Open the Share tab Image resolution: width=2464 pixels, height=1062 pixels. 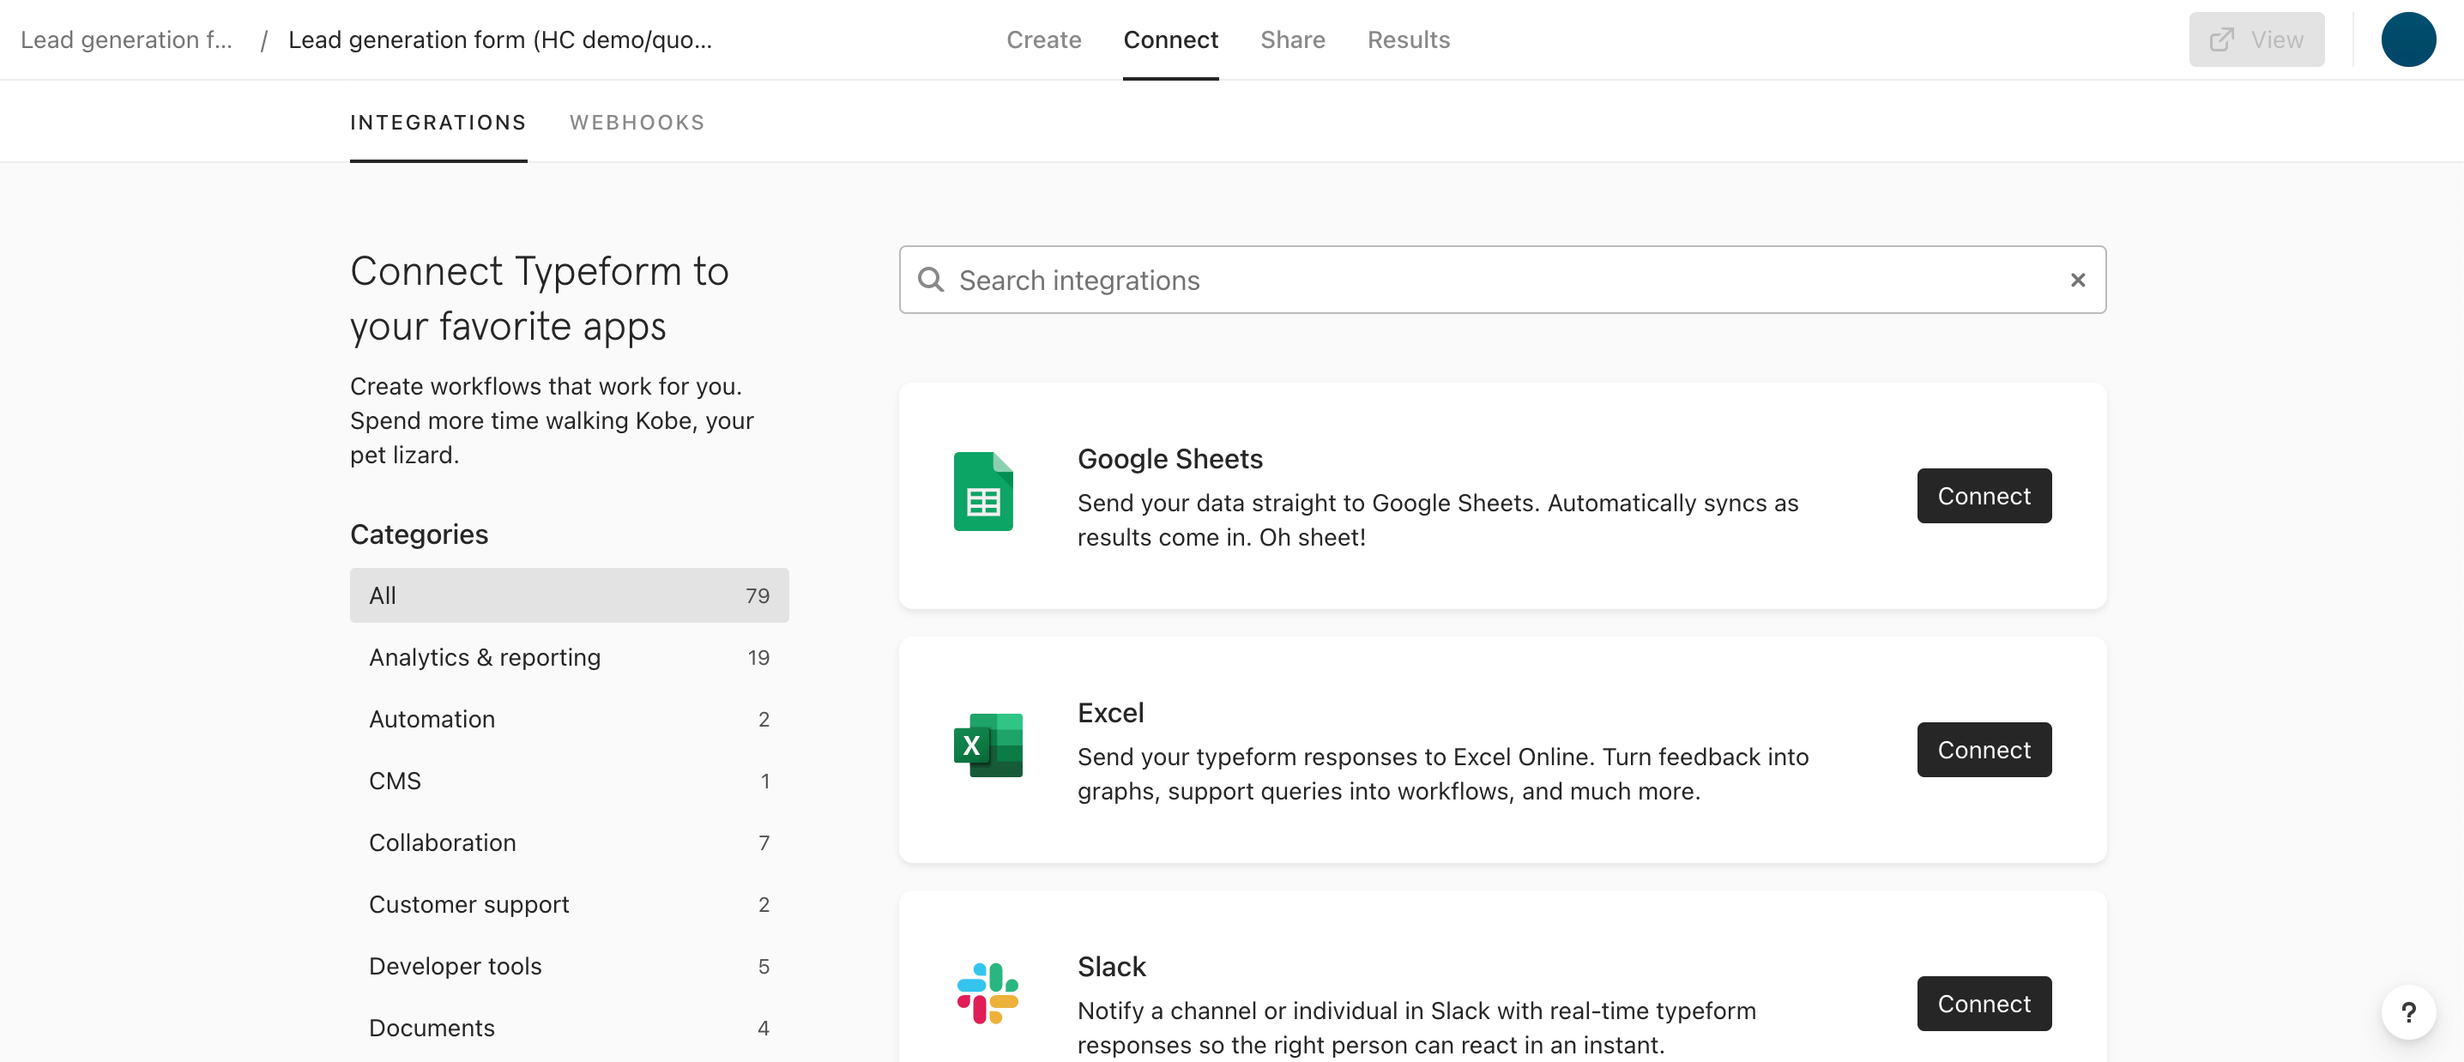tap(1292, 39)
